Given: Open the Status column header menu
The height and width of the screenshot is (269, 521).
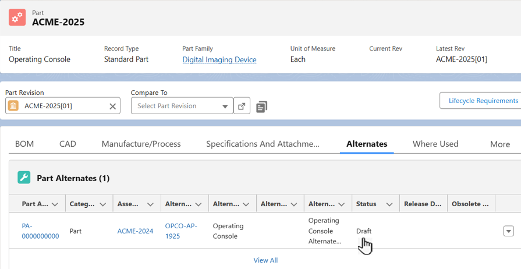Looking at the screenshot, I should pyautogui.click(x=389, y=204).
